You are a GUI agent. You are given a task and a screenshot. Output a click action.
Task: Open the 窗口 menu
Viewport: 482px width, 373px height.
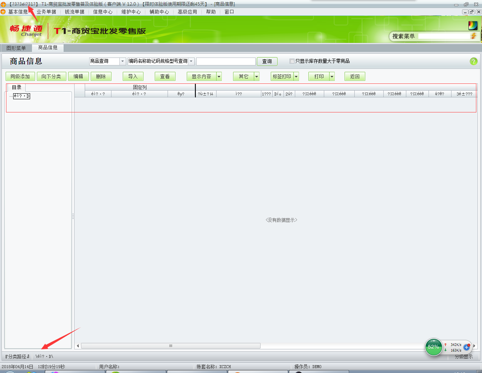(229, 12)
